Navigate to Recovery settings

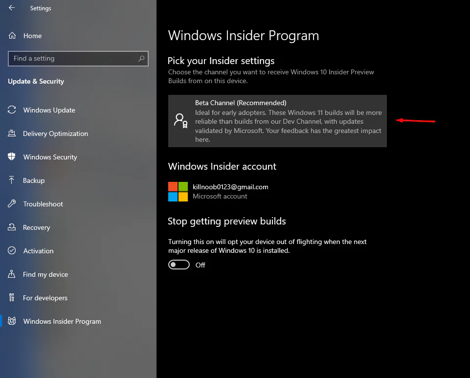click(x=37, y=227)
